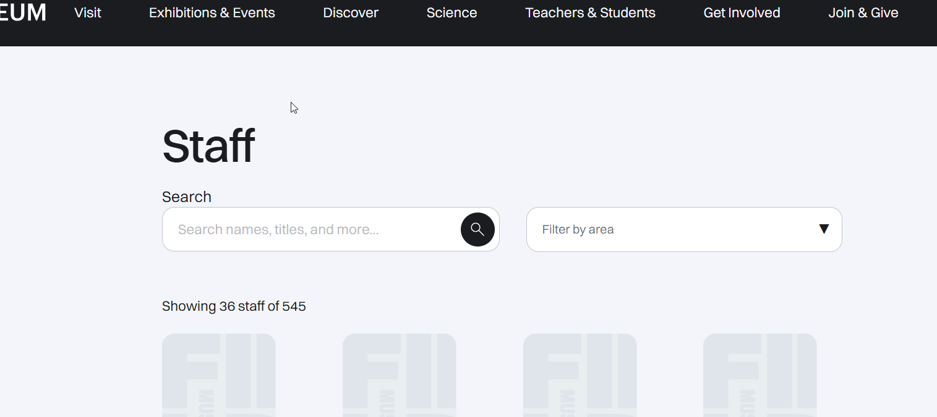The width and height of the screenshot is (937, 417).
Task: Click the Search label above the field
Action: 187,197
